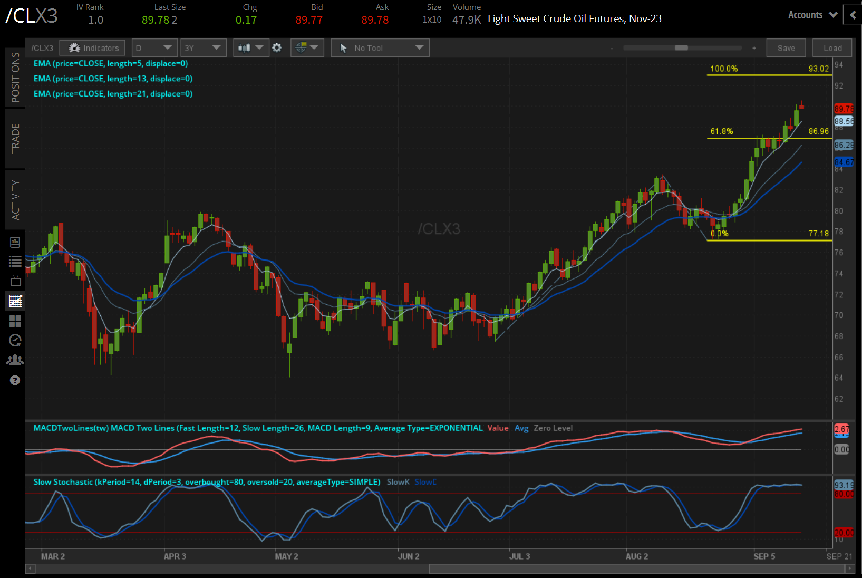Open the help question mark icon
862x578 pixels.
tap(15, 380)
